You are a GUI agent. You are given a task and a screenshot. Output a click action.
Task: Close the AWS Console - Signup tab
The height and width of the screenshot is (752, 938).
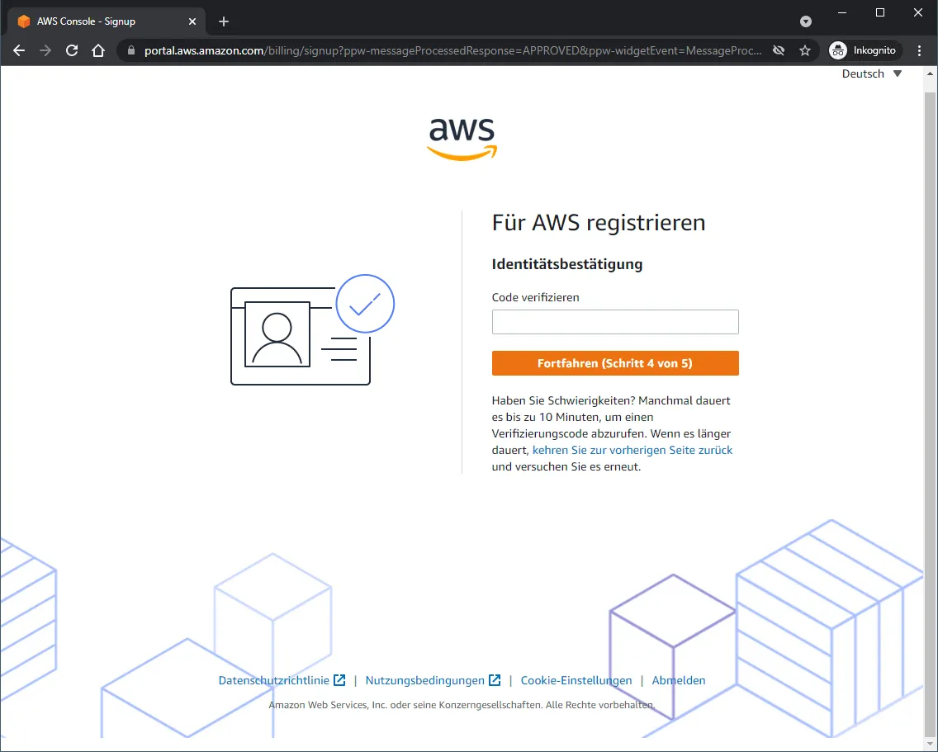coord(192,21)
